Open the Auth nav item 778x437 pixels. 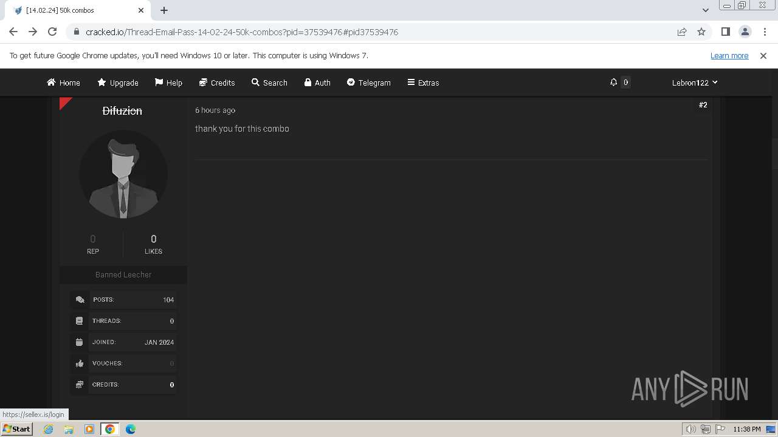(317, 83)
